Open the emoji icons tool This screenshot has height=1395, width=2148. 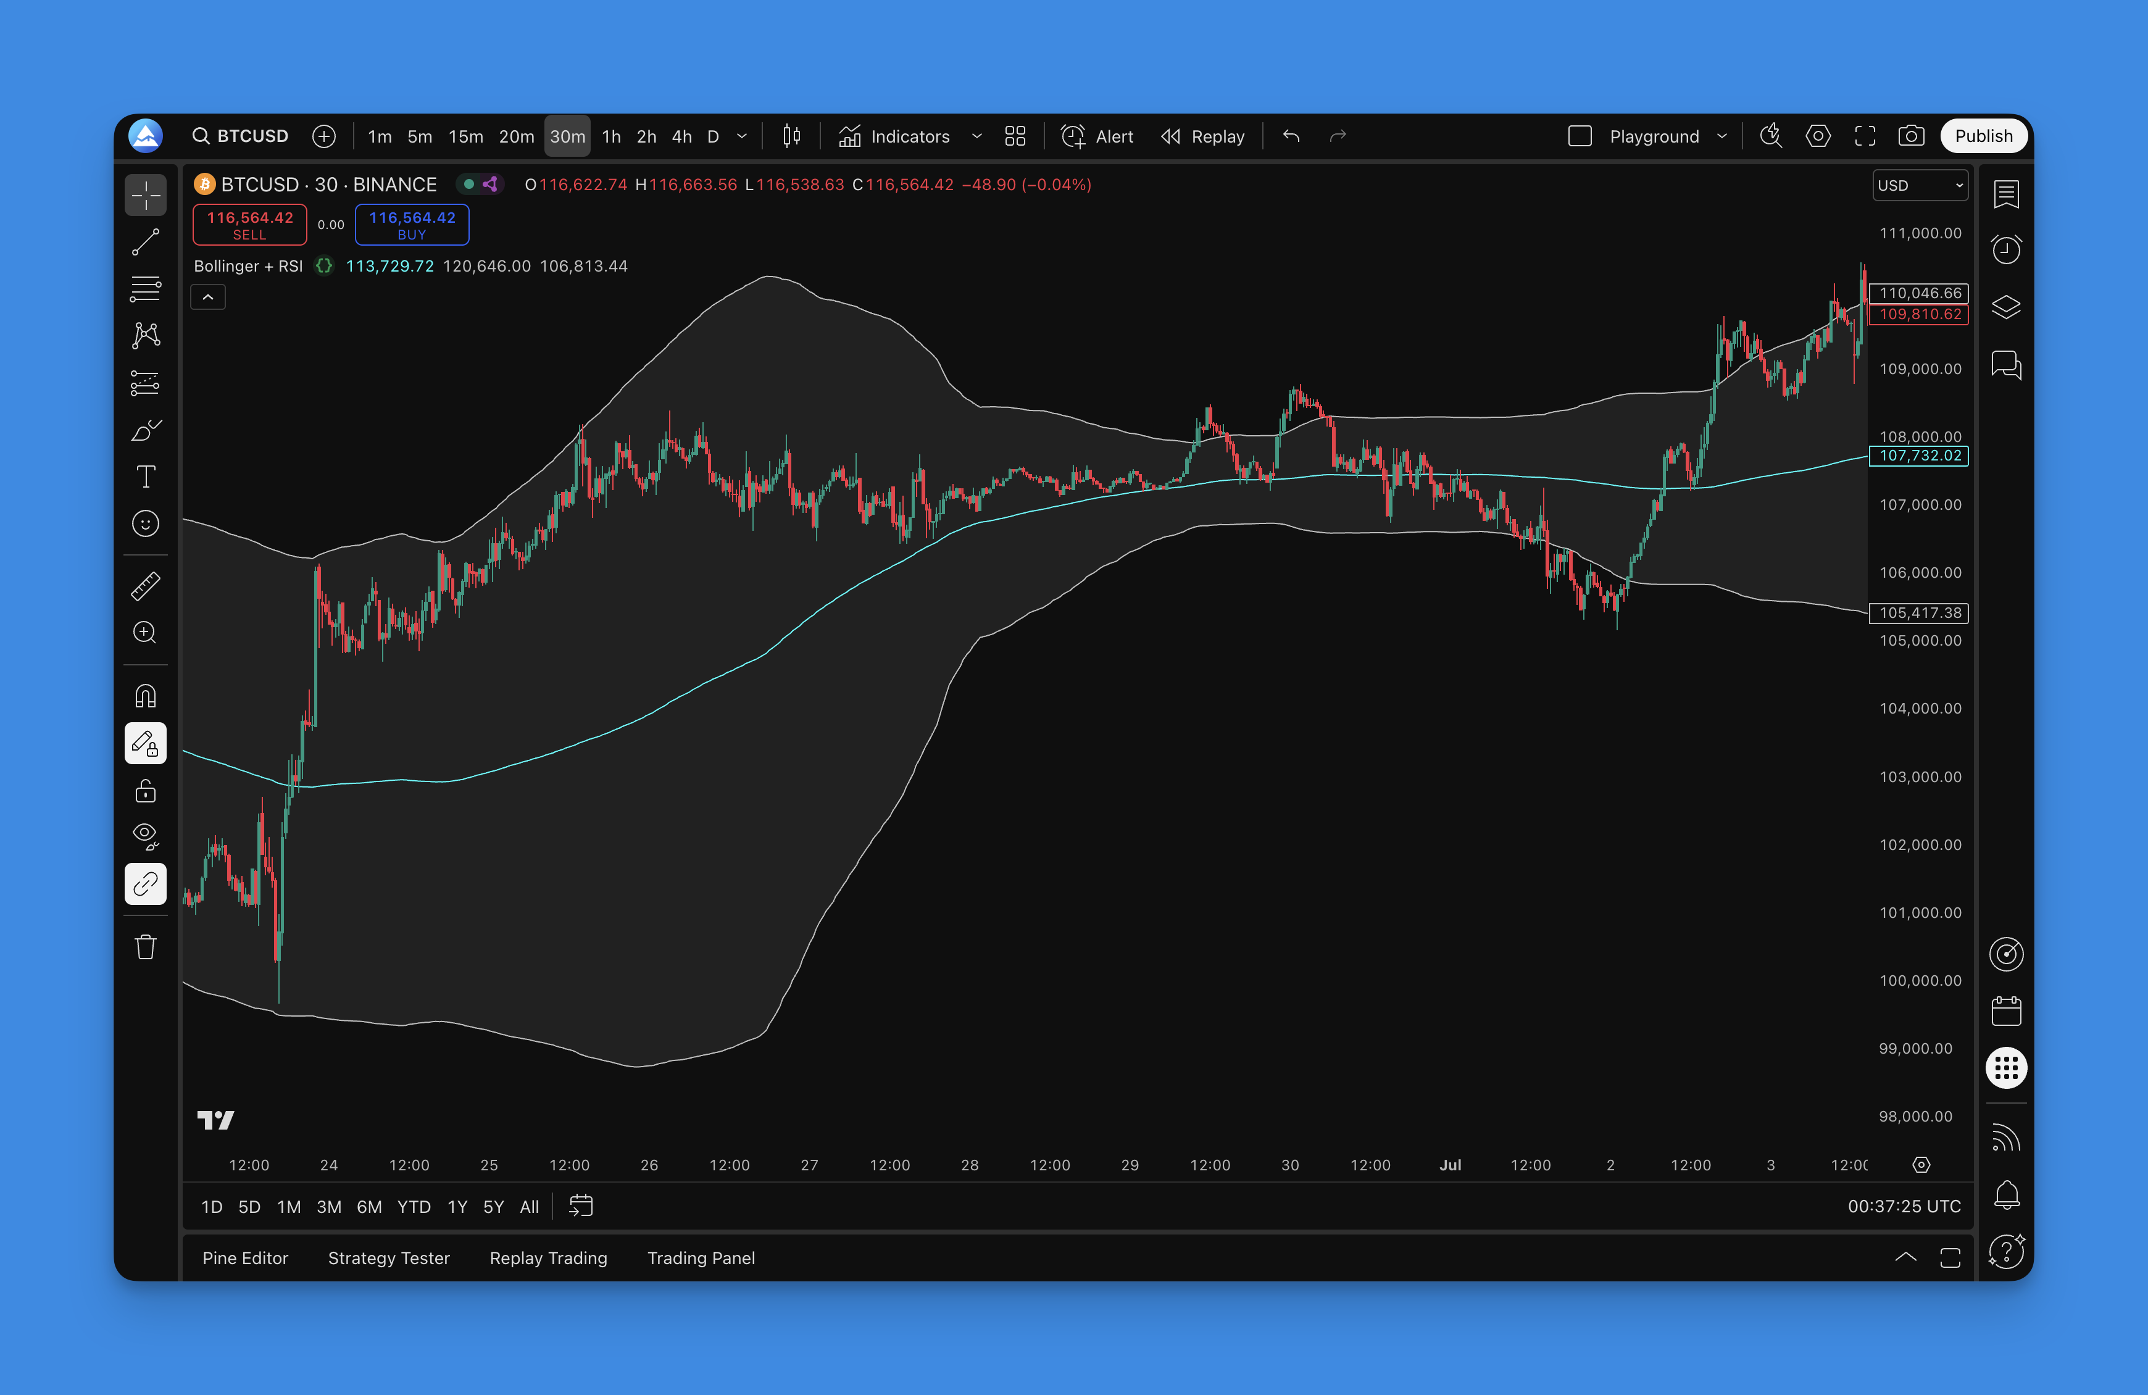(145, 523)
